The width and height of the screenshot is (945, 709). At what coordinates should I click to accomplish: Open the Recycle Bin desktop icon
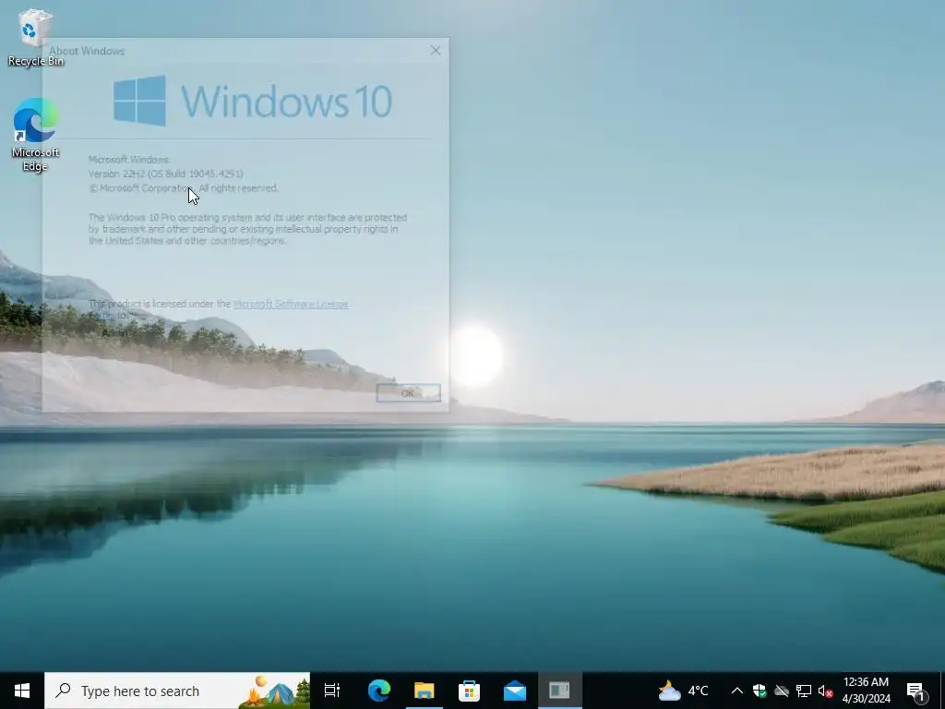coord(35,37)
